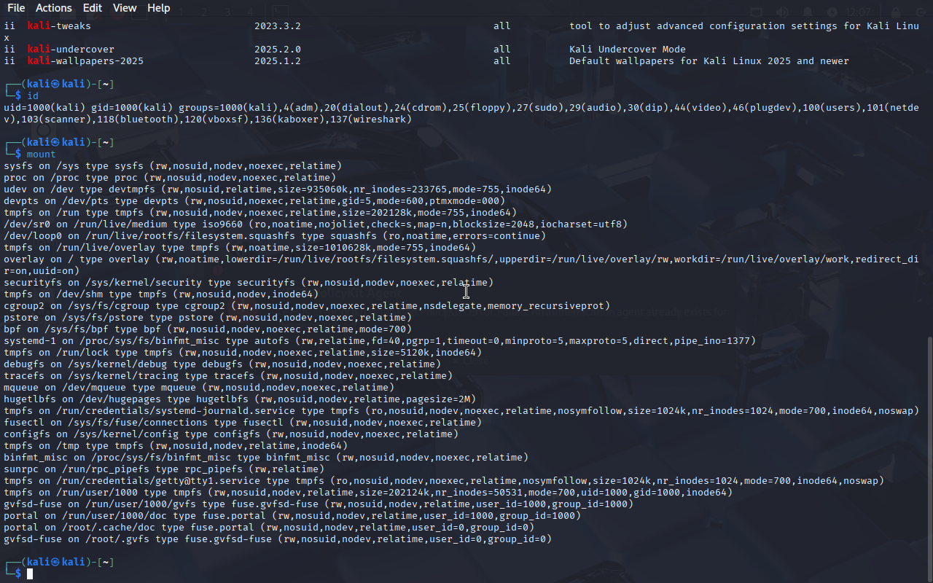
Task: Click the 'kali-wallpapers-2025' package name
Action: pyautogui.click(x=85, y=61)
